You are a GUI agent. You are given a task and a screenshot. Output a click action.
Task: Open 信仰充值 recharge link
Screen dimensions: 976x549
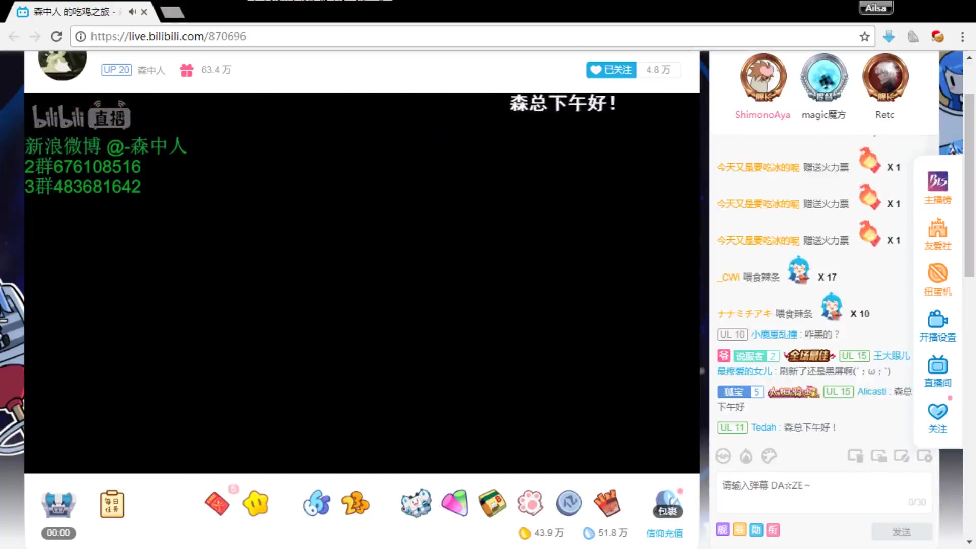(x=664, y=533)
